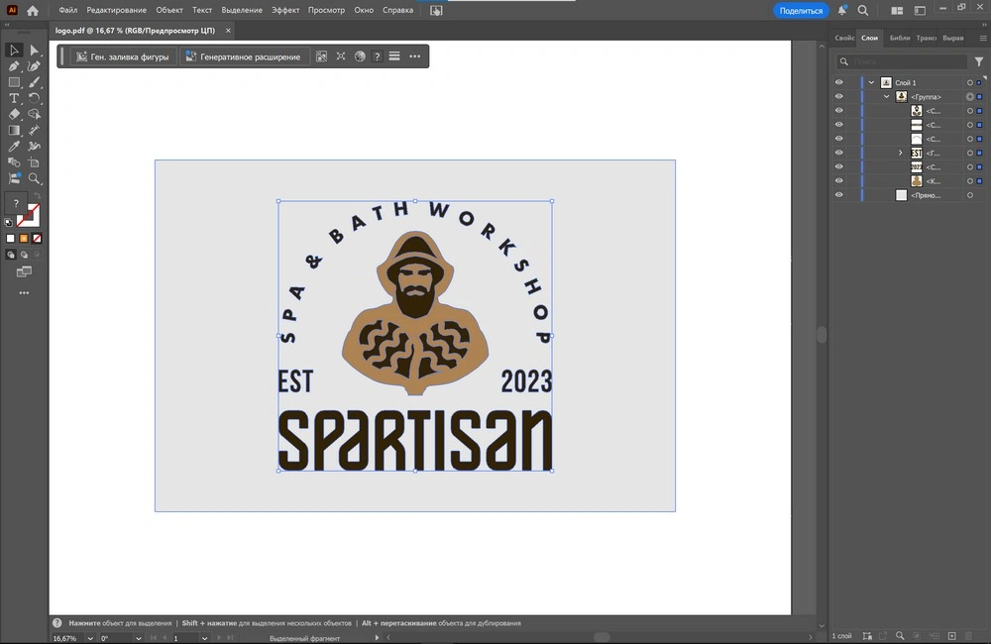Toggle visibility of the <Группа> sublayer
The height and width of the screenshot is (644, 991).
pyautogui.click(x=839, y=97)
